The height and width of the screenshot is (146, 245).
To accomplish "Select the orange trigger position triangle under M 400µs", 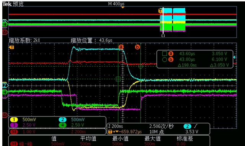I will point(123,7).
